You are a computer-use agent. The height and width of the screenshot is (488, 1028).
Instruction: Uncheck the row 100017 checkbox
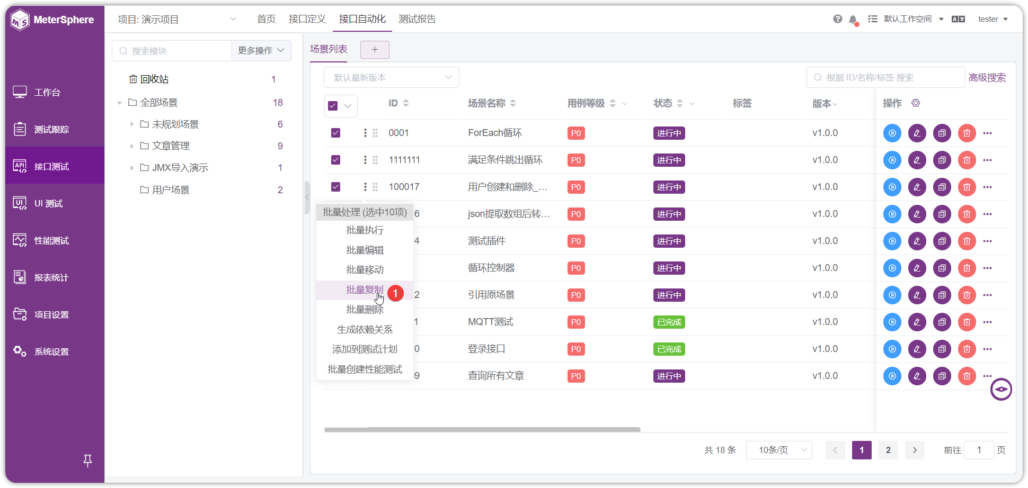click(335, 187)
